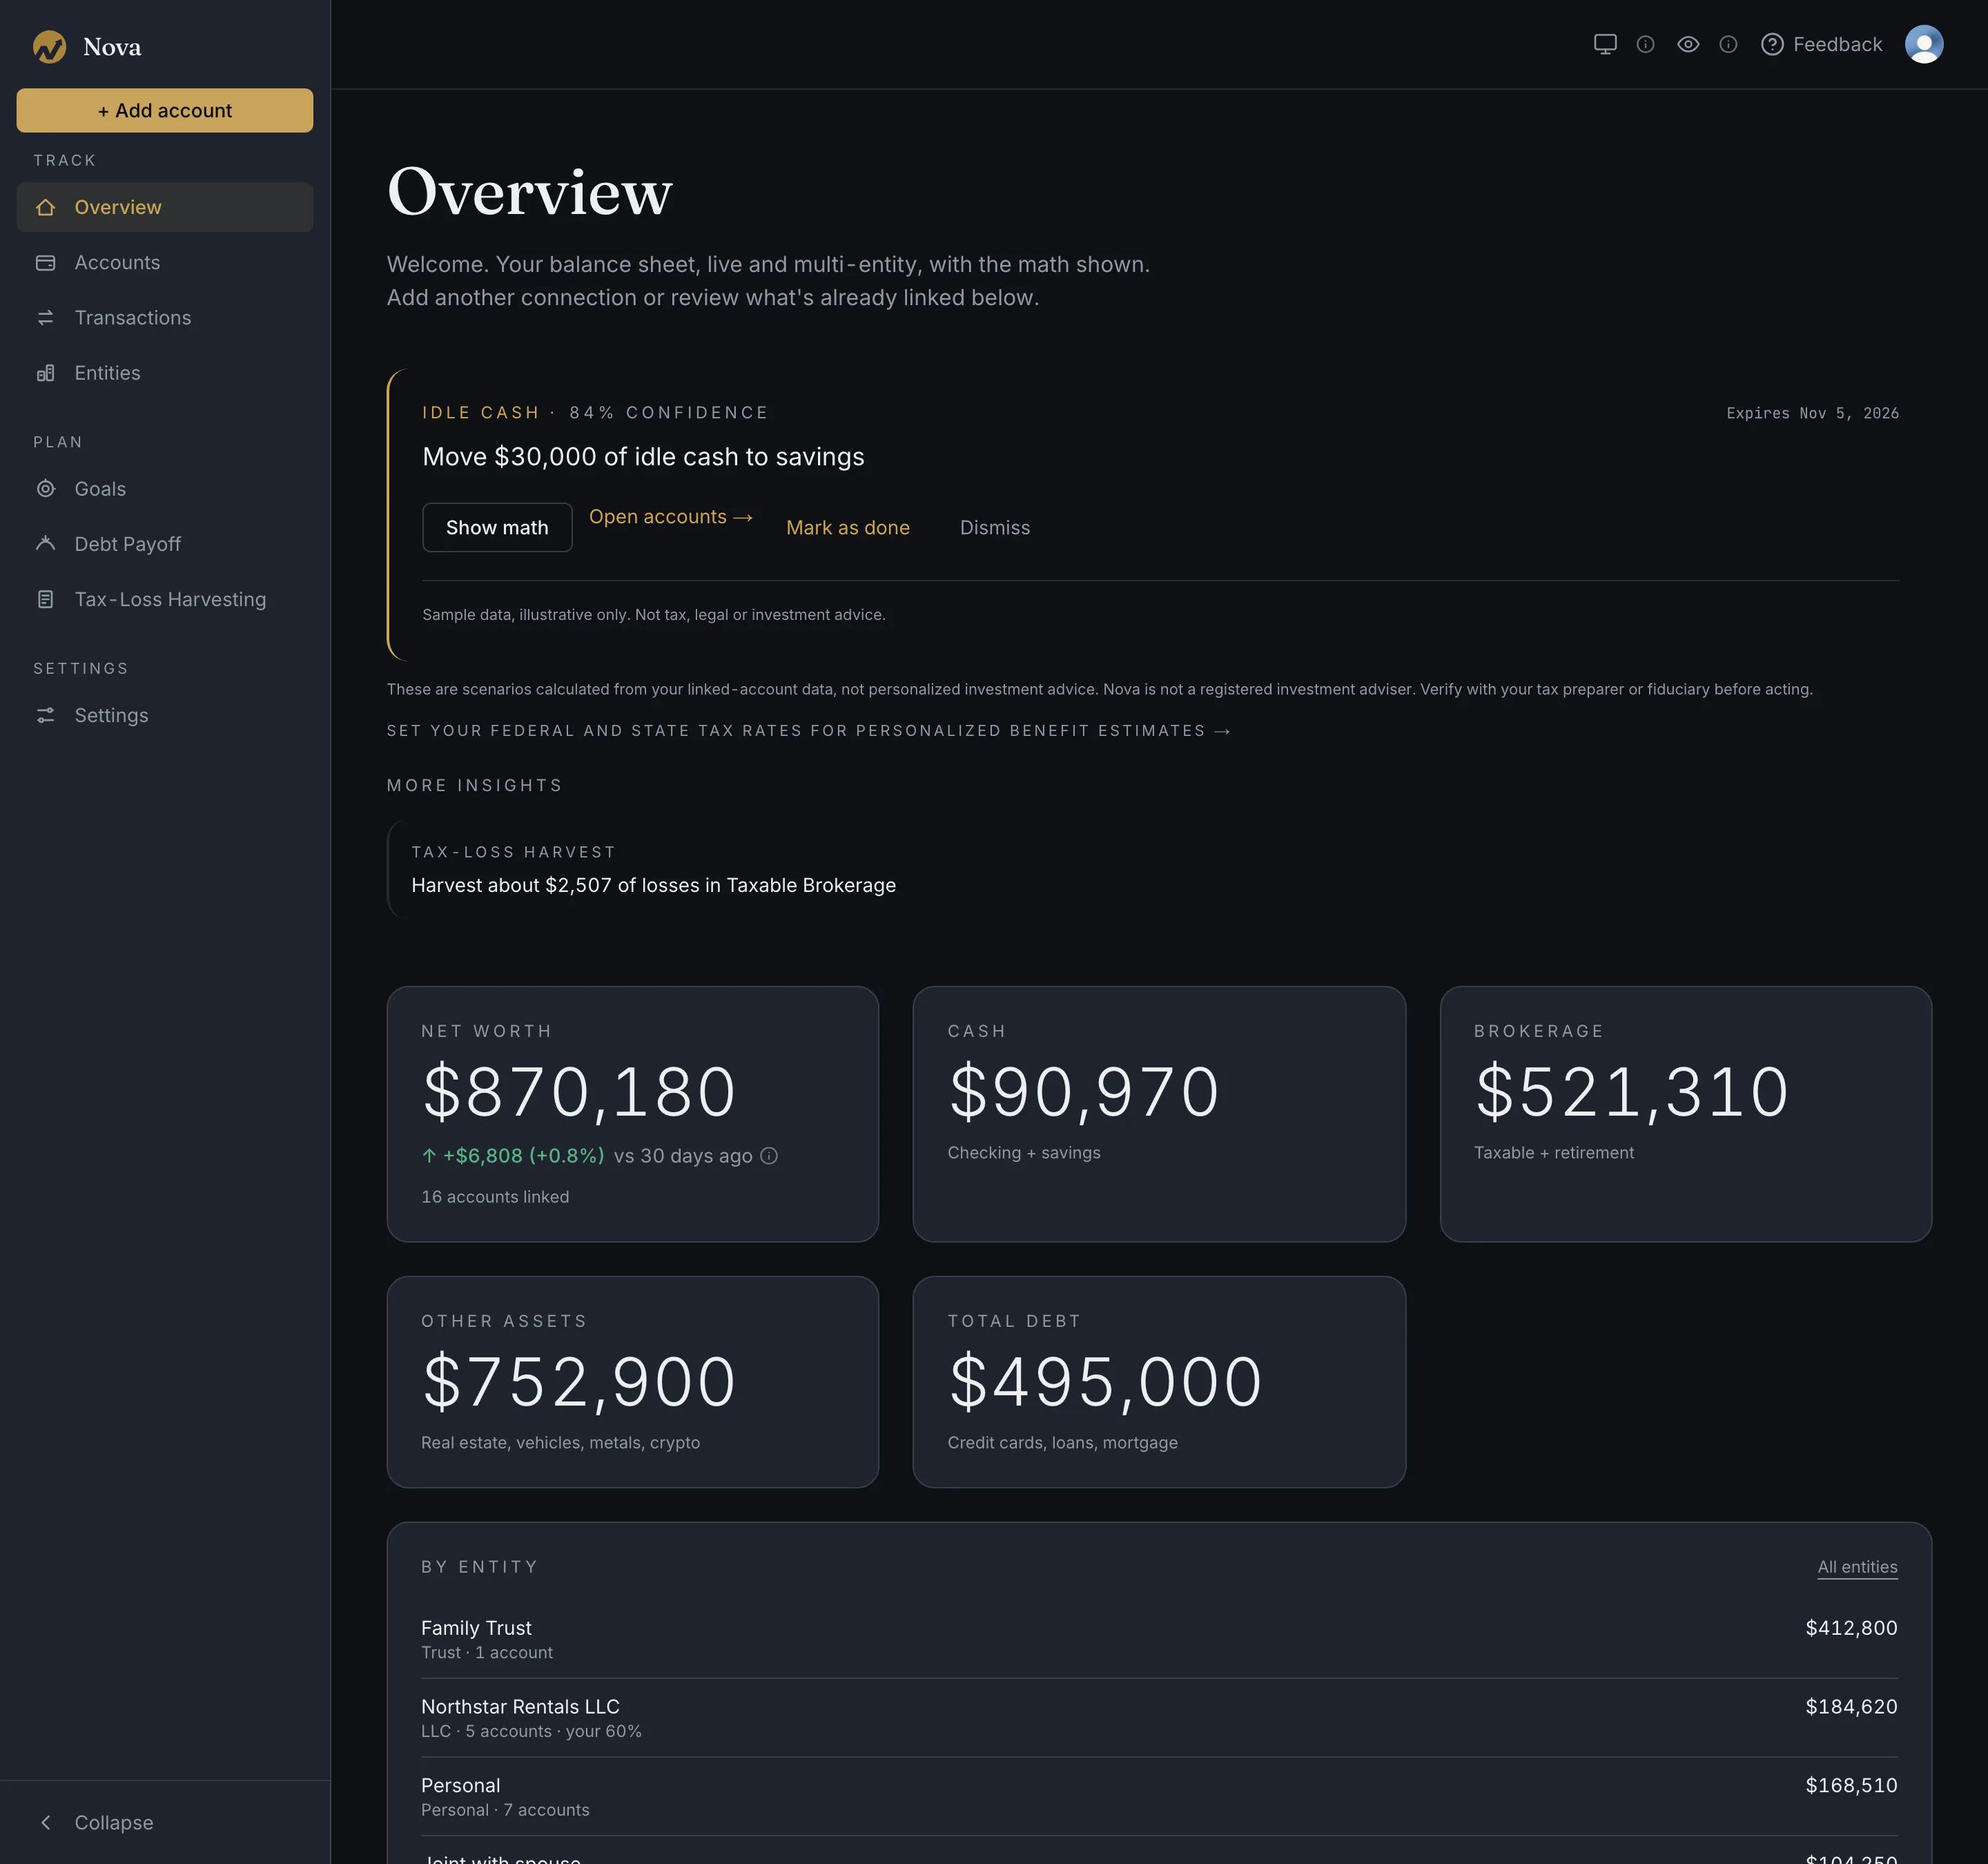Follow the Open accounts link
This screenshot has width=1988, height=1864.
(670, 517)
